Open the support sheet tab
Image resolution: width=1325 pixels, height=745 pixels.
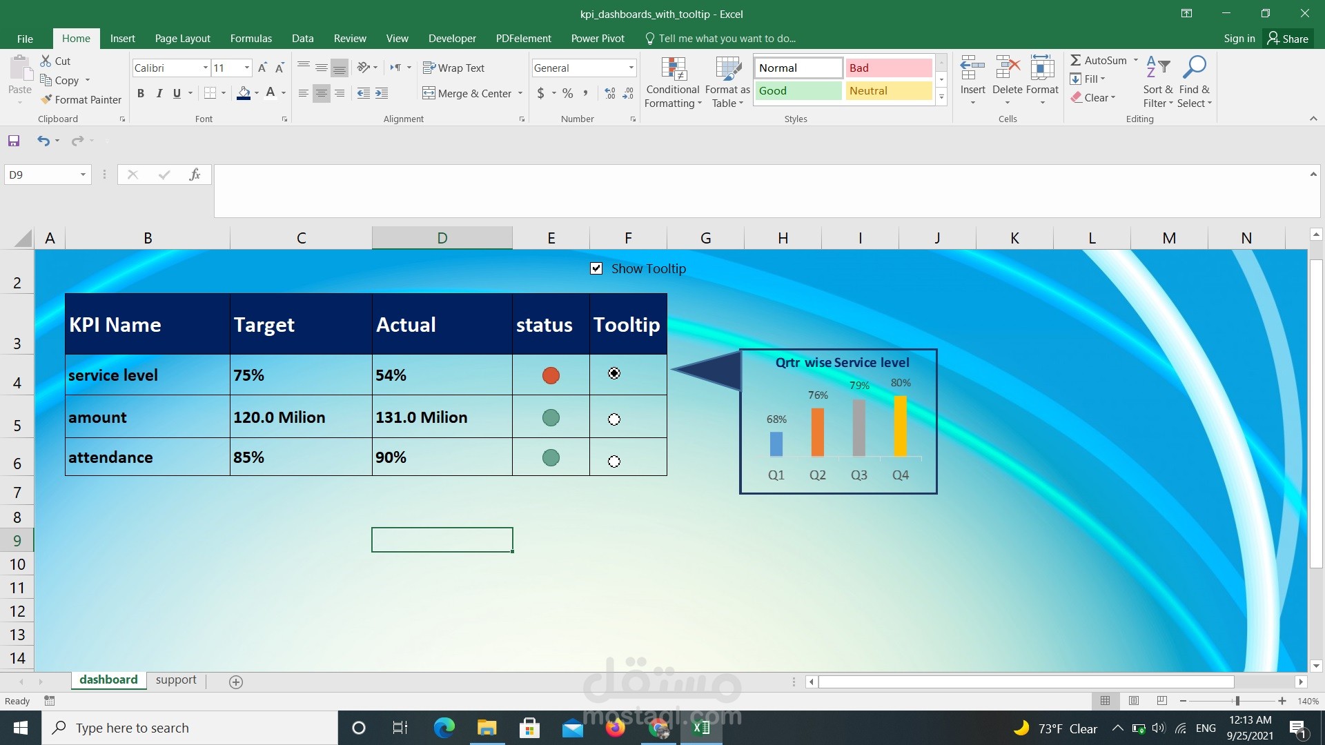(x=176, y=679)
